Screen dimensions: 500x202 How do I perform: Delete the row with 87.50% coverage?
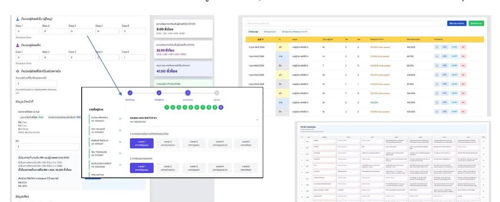pyautogui.click(x=463, y=84)
